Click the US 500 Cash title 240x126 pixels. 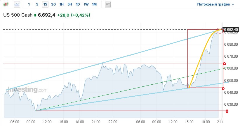[x=18, y=15]
